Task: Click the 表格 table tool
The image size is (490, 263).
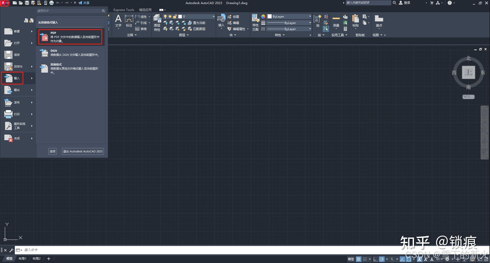Action: [x=141, y=29]
